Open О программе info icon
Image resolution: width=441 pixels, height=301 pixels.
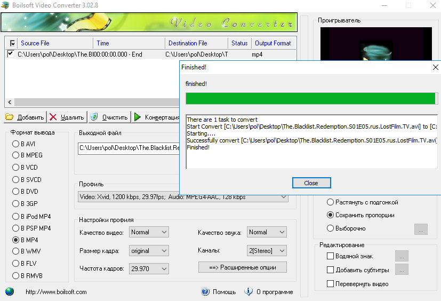tap(248, 291)
